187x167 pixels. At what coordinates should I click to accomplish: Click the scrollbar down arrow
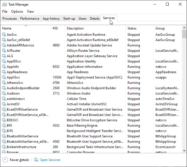[x=184, y=151]
